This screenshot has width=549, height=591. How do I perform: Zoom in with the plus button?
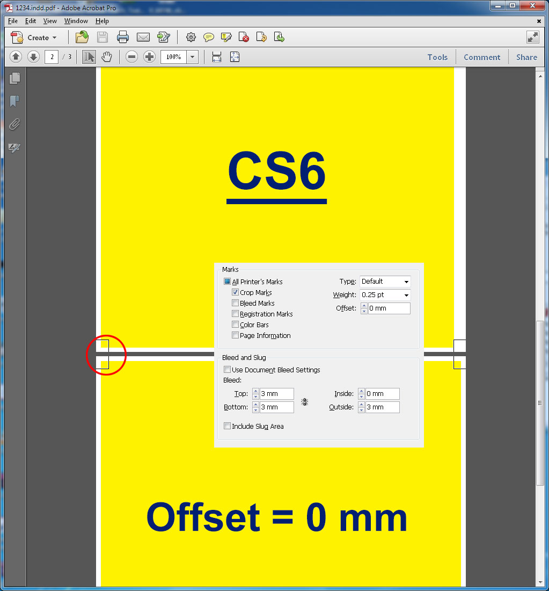click(x=150, y=57)
